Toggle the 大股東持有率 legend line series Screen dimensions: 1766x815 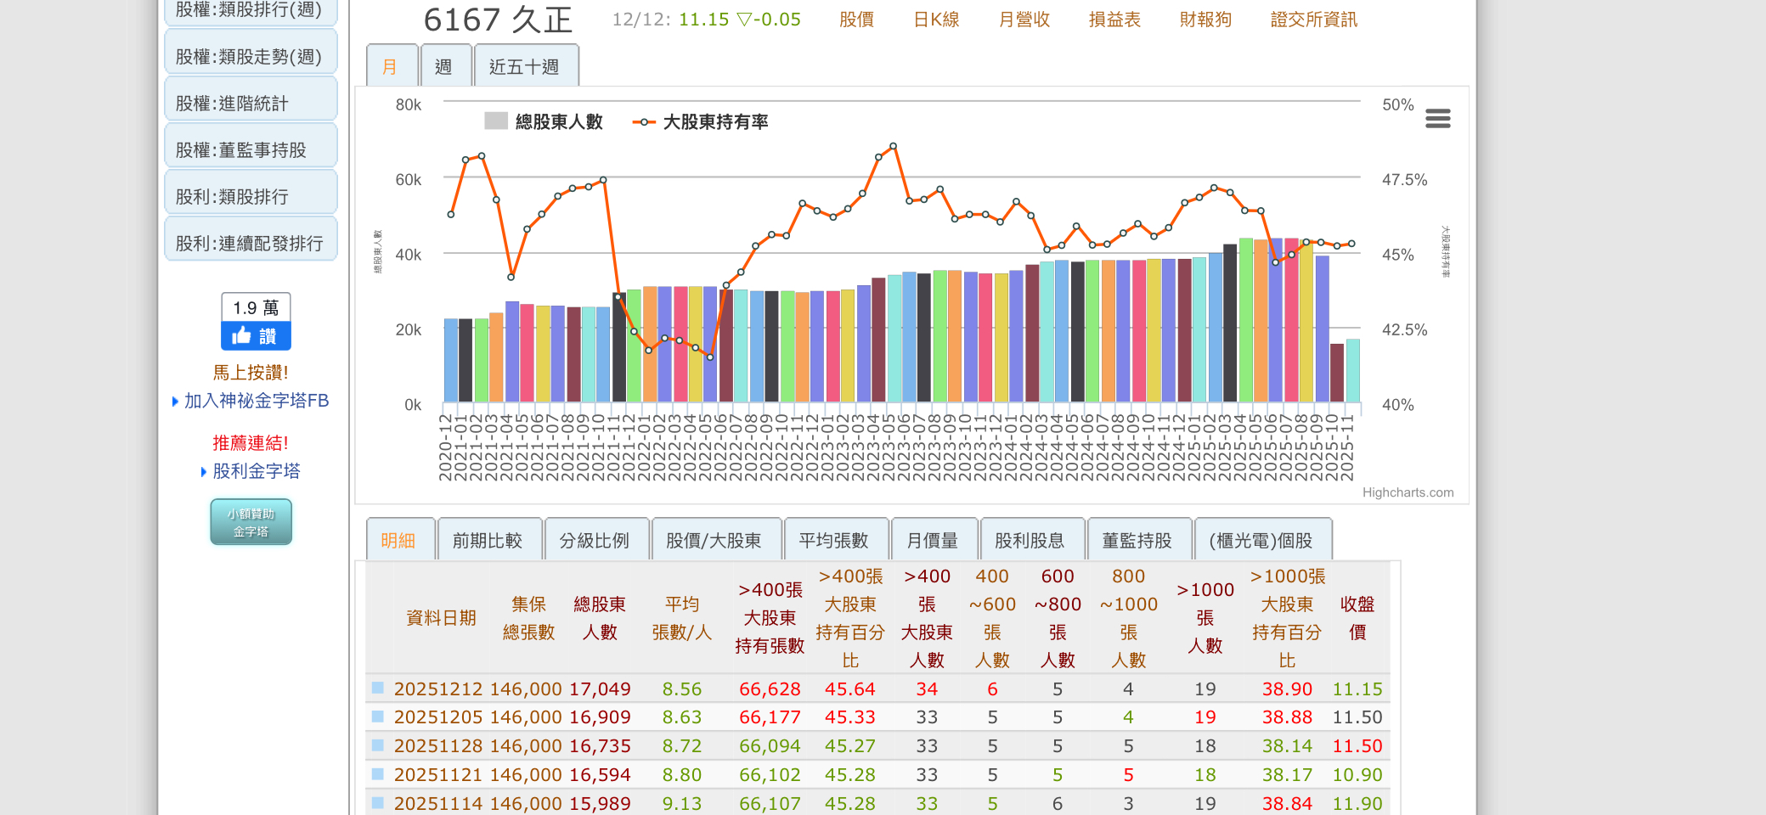[x=701, y=121]
